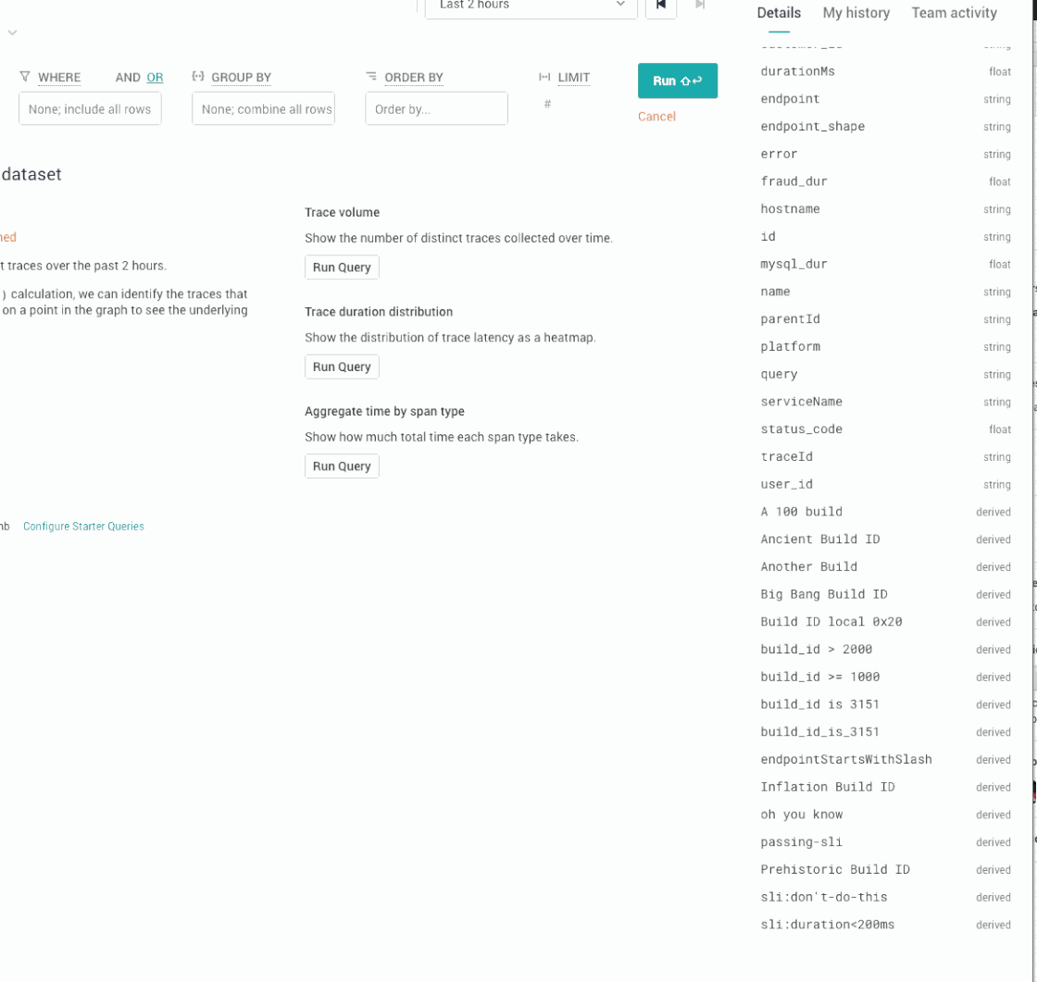This screenshot has height=982, width=1037.
Task: Collapse the panel using the top-left chevron
Action: point(13,31)
